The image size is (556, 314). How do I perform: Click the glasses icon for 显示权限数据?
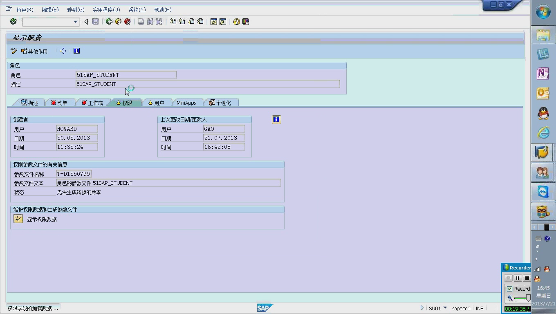pos(18,219)
